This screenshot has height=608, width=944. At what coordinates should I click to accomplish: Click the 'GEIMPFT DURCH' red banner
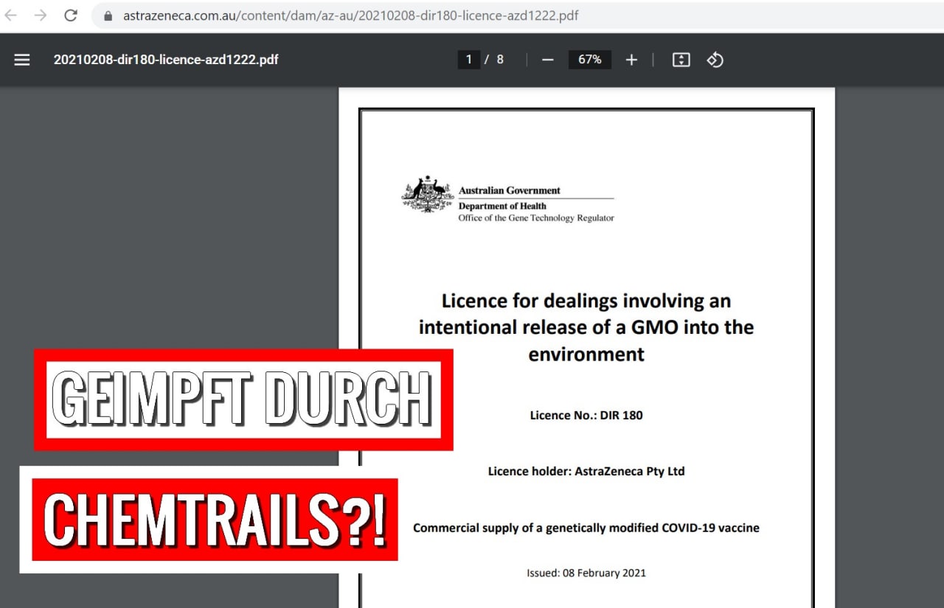[x=243, y=399]
